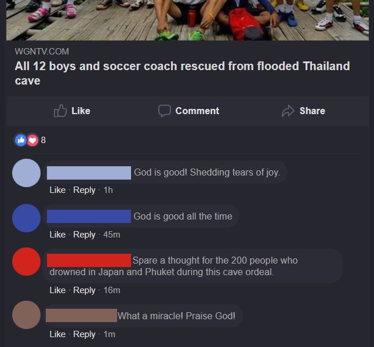Click the thumbs-up Like icon on post
Viewport: 374px width, 347px height.
click(60, 111)
